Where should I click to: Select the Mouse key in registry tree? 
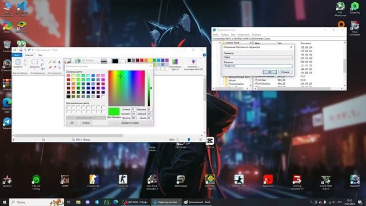(232, 80)
